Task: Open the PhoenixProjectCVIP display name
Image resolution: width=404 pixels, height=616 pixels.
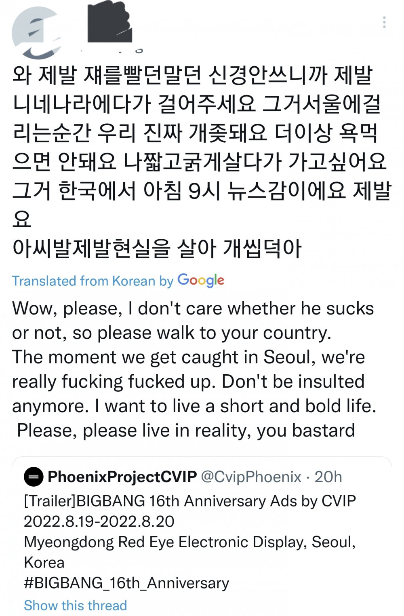Action: point(122,477)
